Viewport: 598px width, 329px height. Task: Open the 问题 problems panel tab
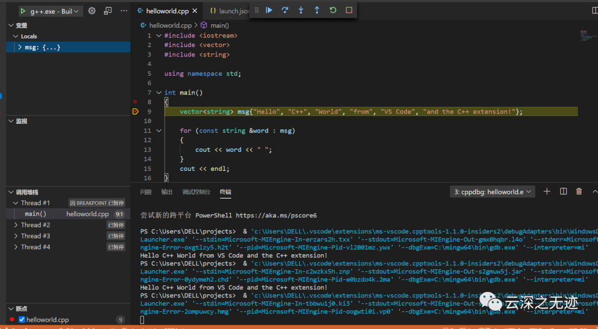click(x=146, y=192)
